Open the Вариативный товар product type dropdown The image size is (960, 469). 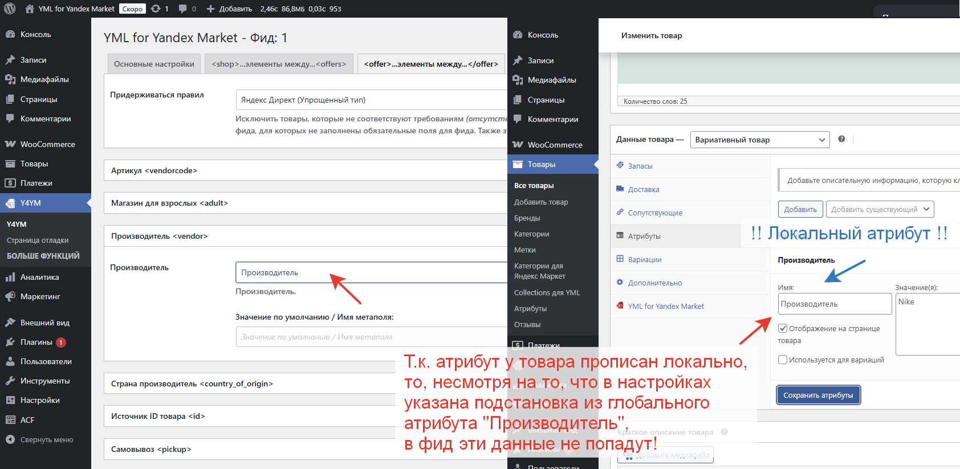[759, 140]
